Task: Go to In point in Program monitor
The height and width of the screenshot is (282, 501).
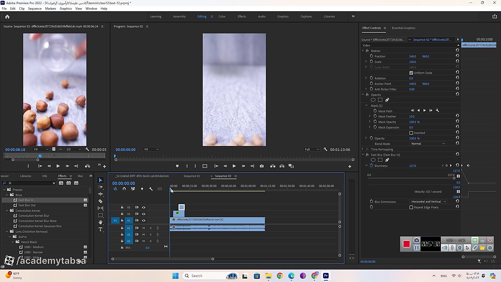Action: point(216,166)
